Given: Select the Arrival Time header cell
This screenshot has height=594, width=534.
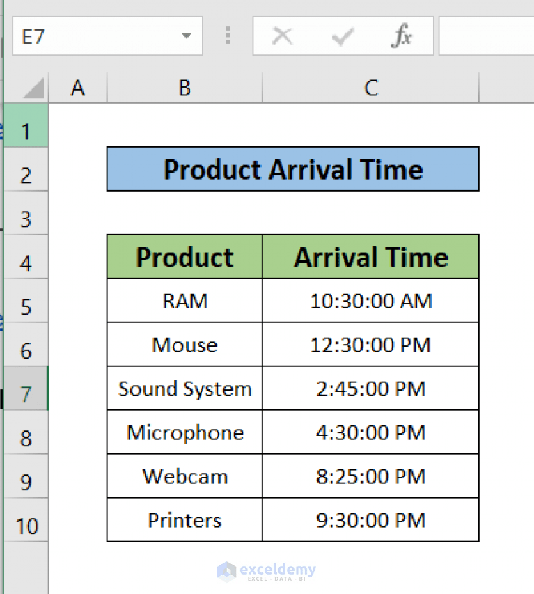Looking at the screenshot, I should 370,257.
